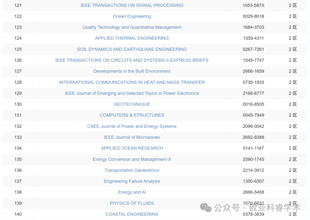
Task: Open the Energy and AI link
Action: coord(132,192)
